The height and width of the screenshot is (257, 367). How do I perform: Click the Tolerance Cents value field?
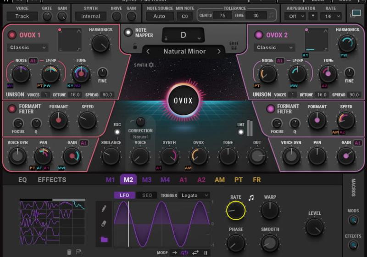pos(222,16)
